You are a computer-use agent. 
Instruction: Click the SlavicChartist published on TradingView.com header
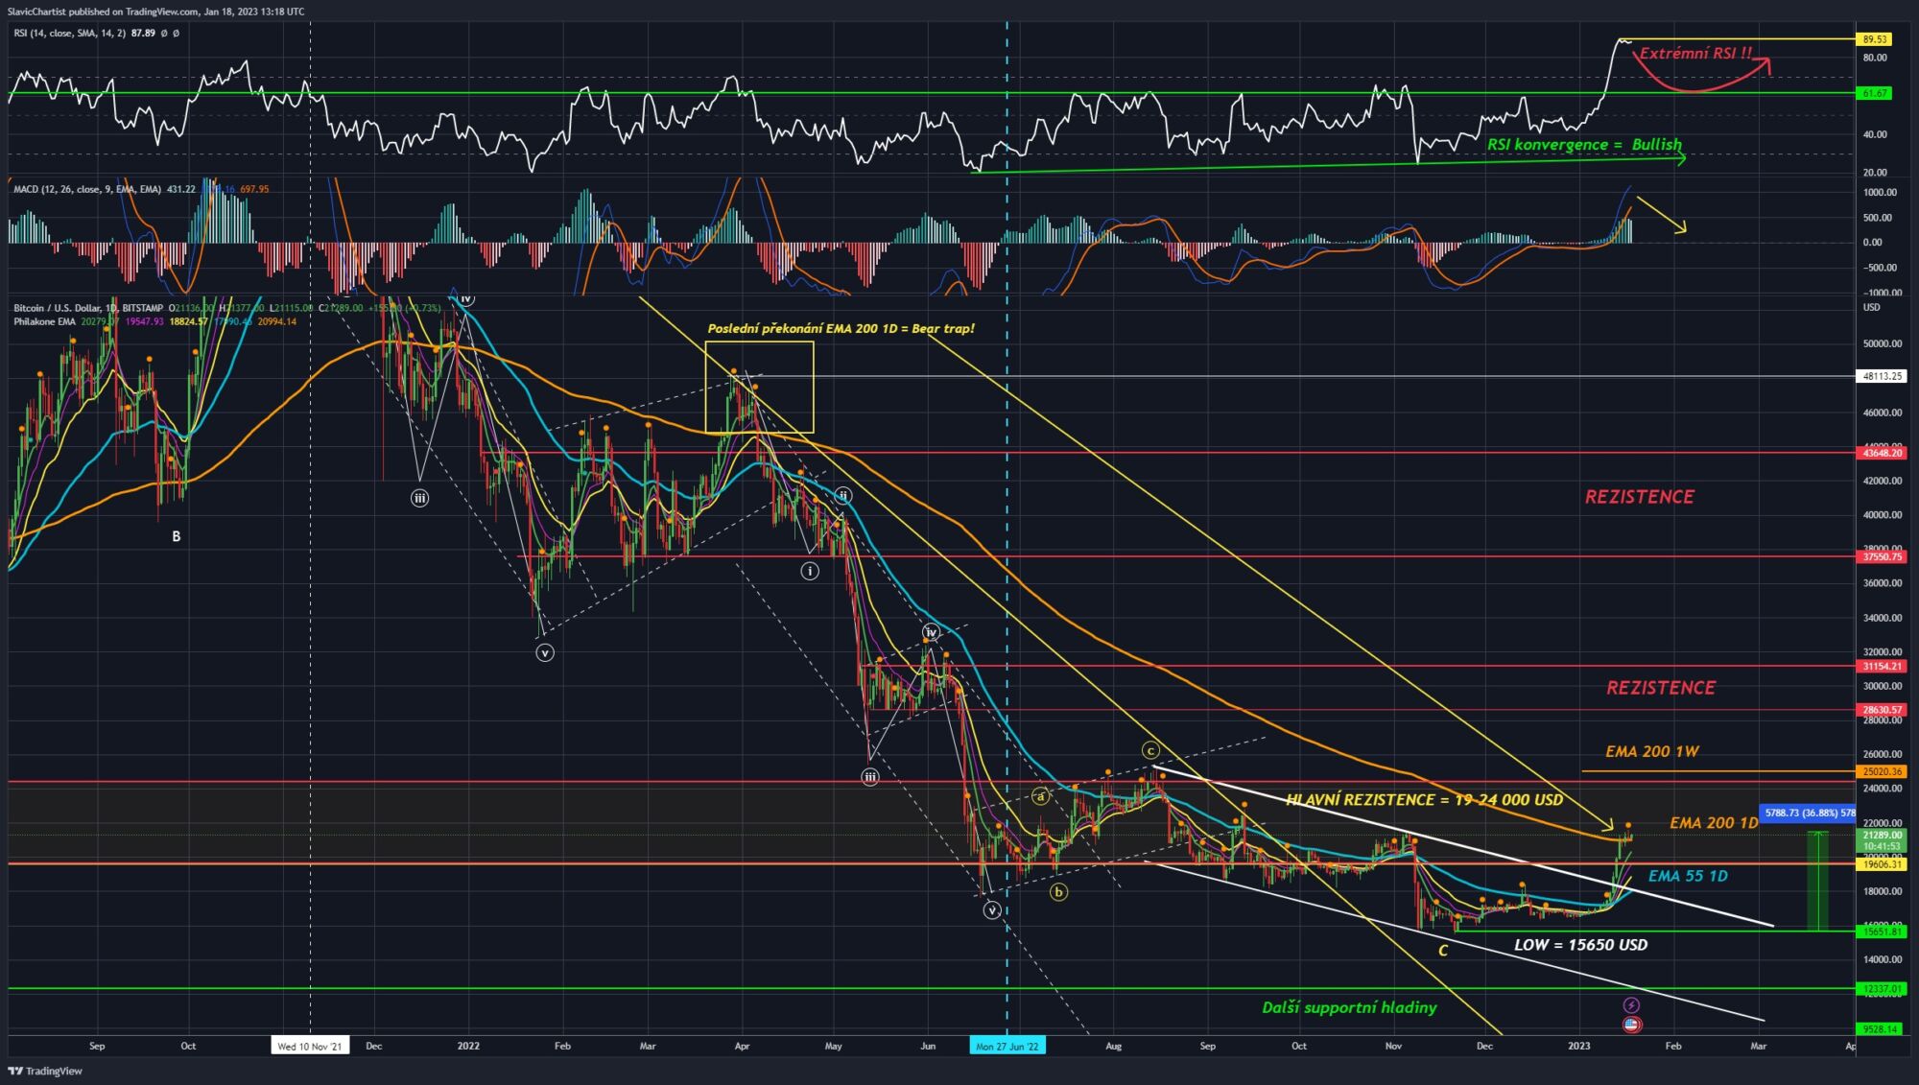coord(155,12)
